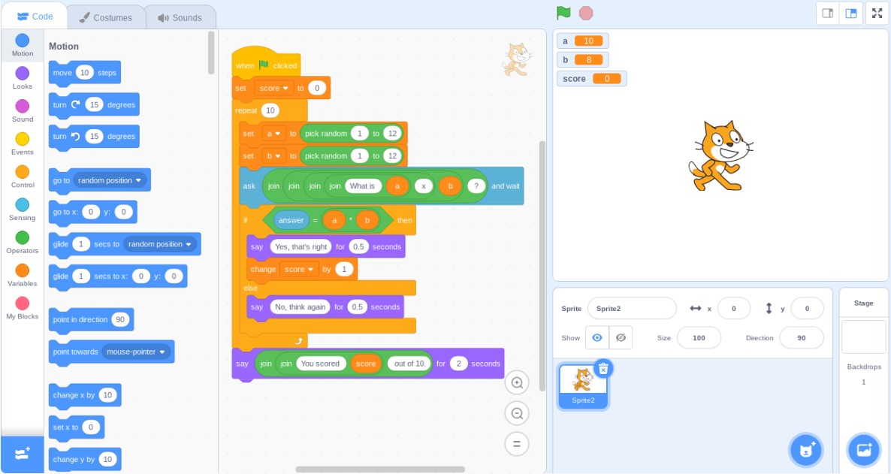891x474 pixels.
Task: Hide Sprite2 with the crossed-eye toggle
Action: 621,337
